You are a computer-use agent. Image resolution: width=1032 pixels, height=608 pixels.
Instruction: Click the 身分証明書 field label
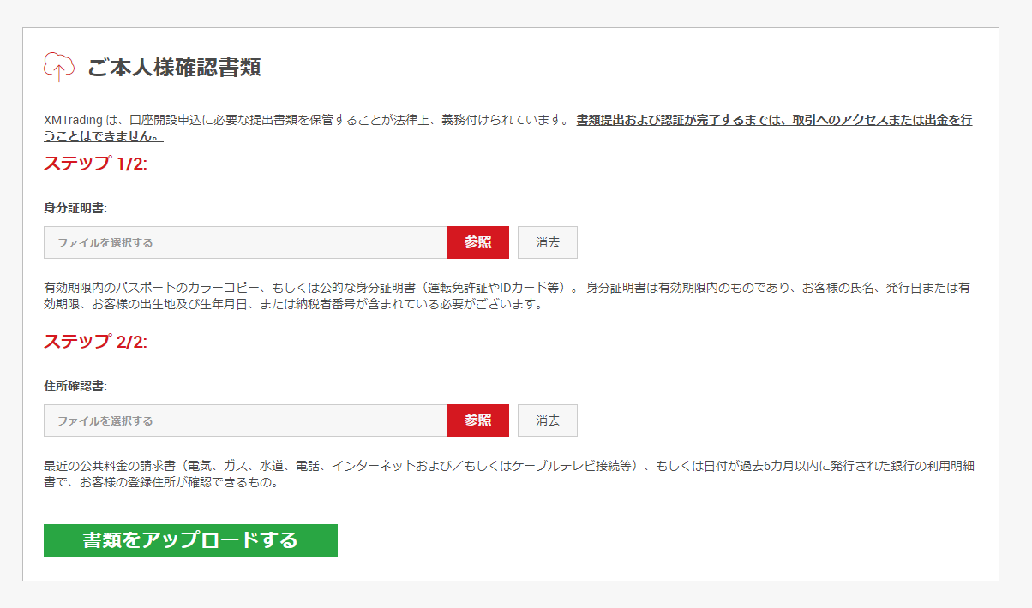(x=75, y=208)
